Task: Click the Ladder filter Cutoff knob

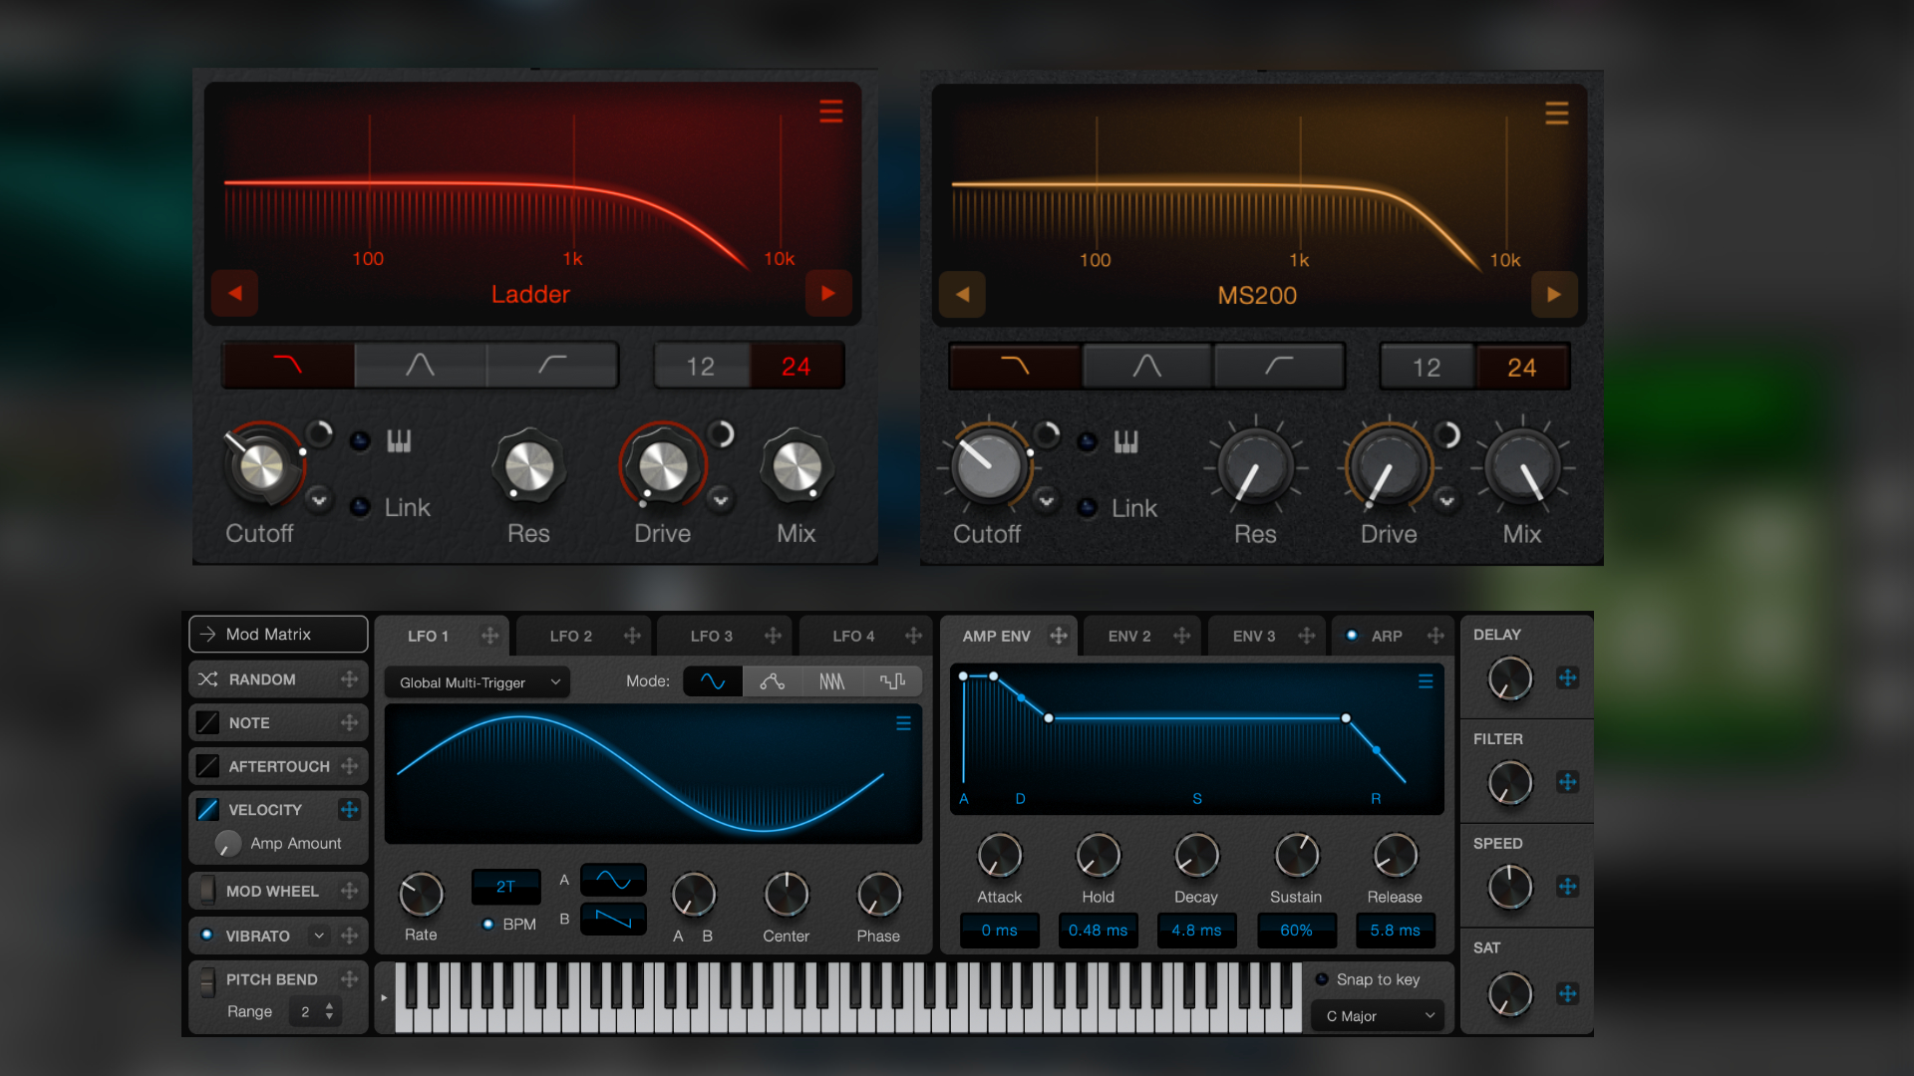Action: tap(262, 466)
